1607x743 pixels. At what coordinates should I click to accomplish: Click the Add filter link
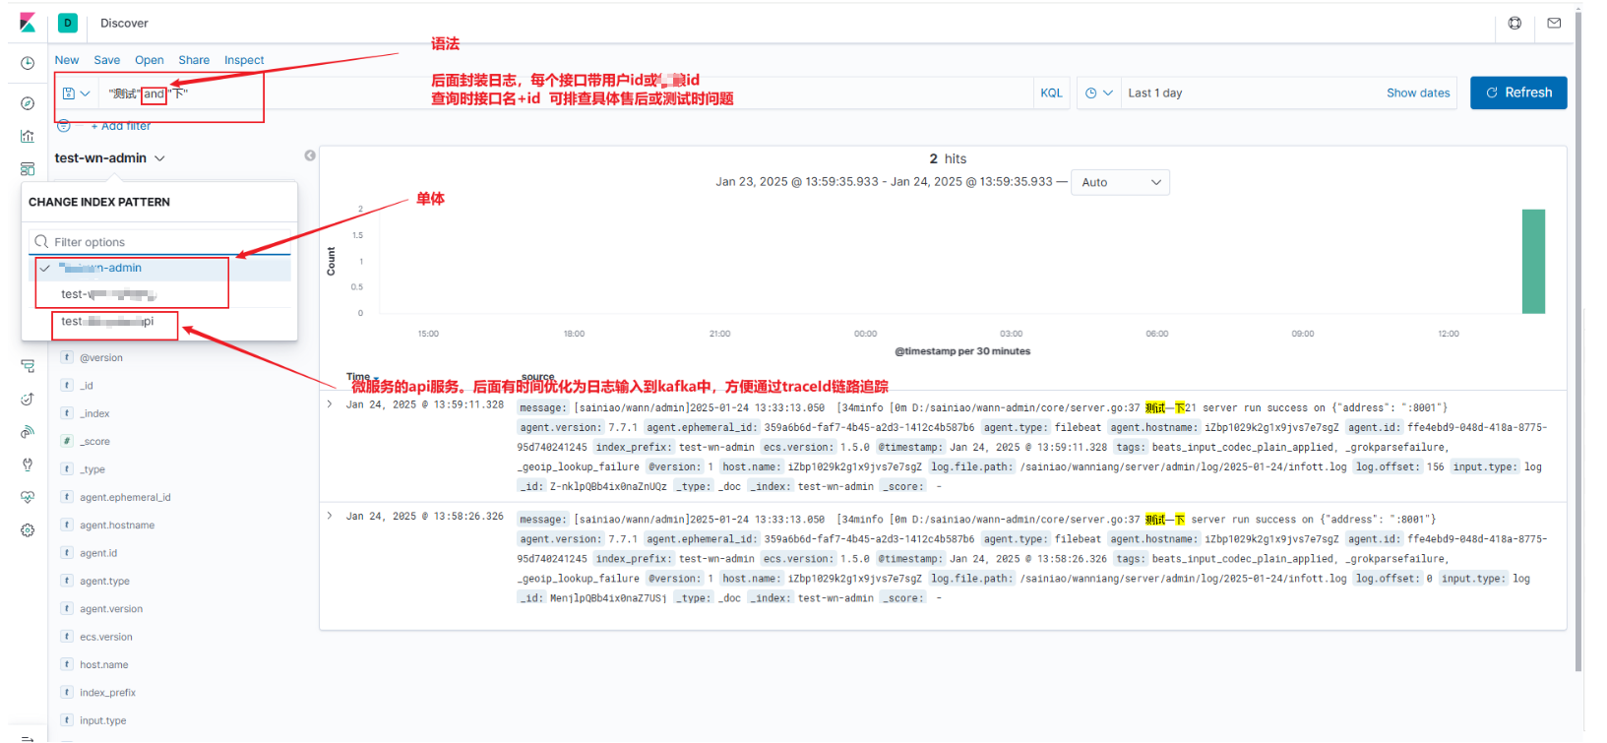121,126
